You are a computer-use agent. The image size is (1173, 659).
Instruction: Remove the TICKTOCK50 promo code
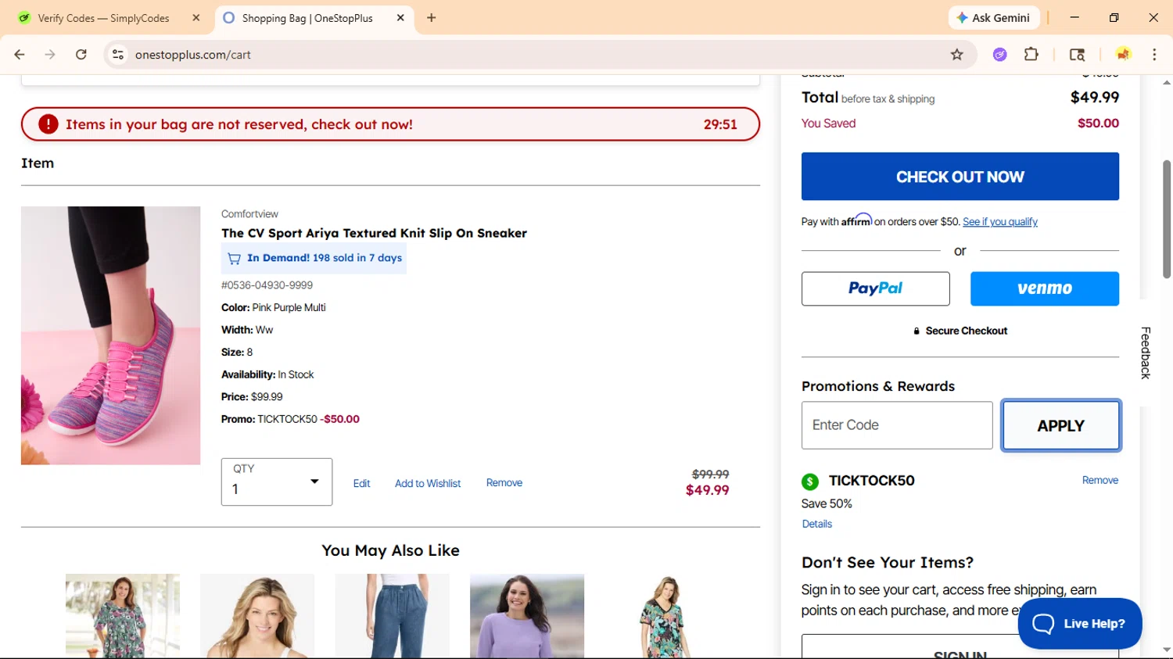coord(1099,480)
